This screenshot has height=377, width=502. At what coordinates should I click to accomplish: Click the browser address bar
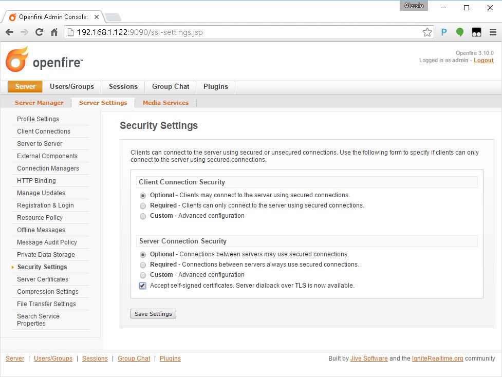coord(247,32)
